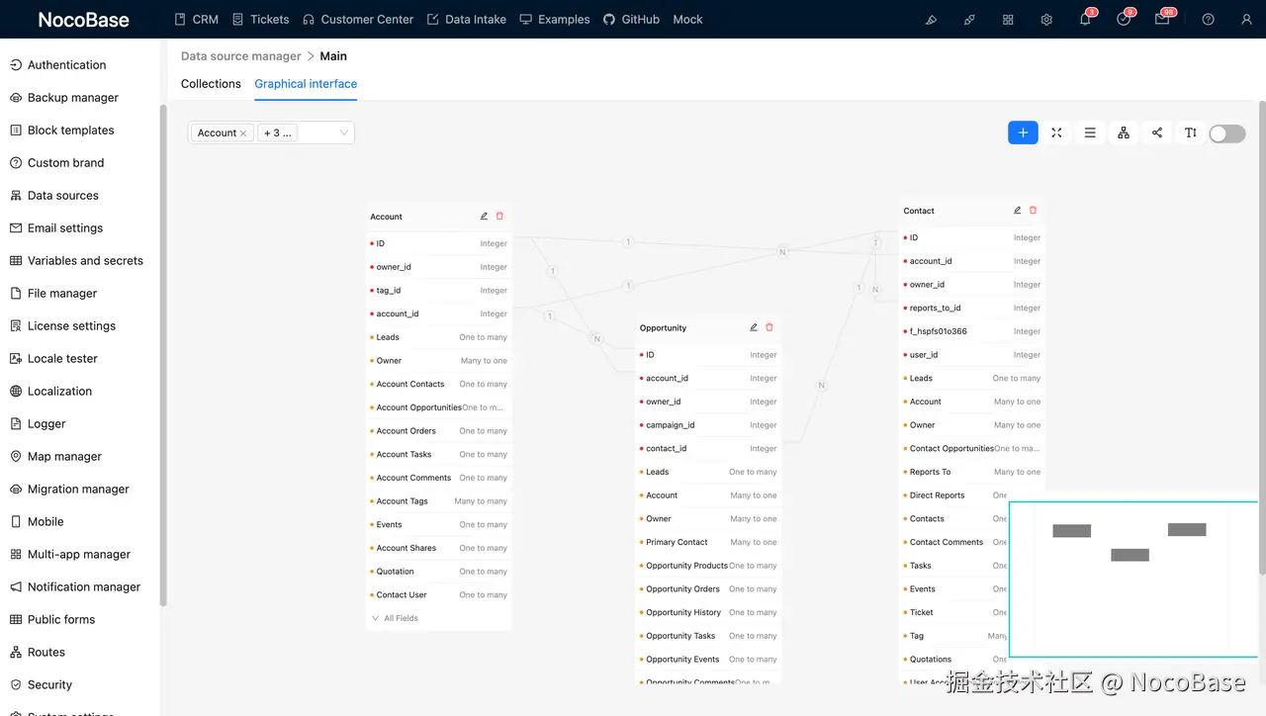1266x716 pixels.
Task: Select the UI editor highlighter icon
Action: pyautogui.click(x=931, y=19)
